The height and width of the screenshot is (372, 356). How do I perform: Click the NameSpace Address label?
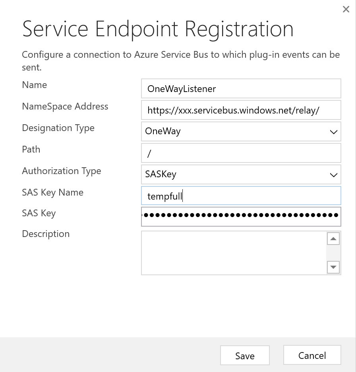point(65,107)
